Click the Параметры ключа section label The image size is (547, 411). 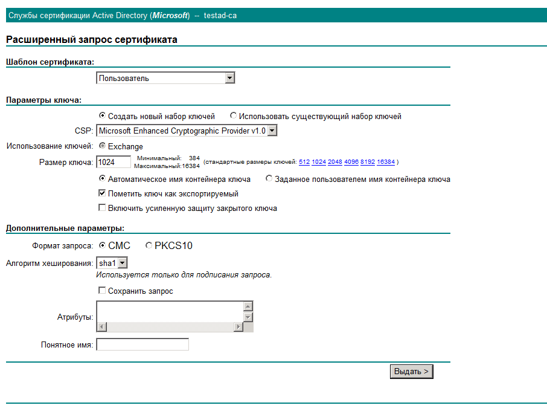43,100
